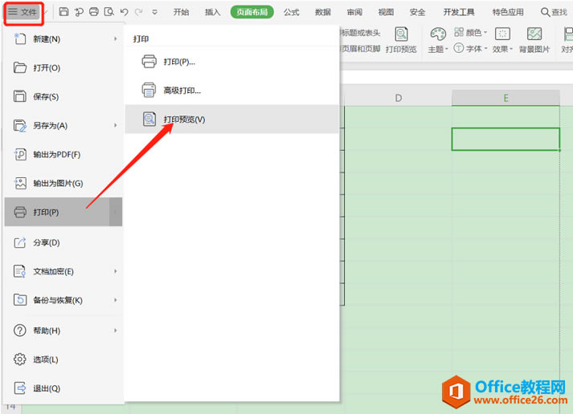
Task: Click the export PDF icon in quick toolbar
Action: (79, 12)
